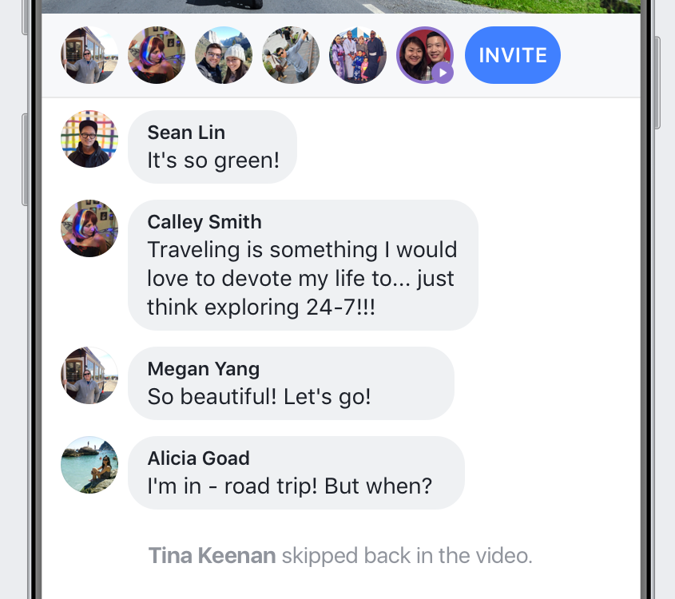Tap Calley Smith's comment avatar

pyautogui.click(x=89, y=228)
